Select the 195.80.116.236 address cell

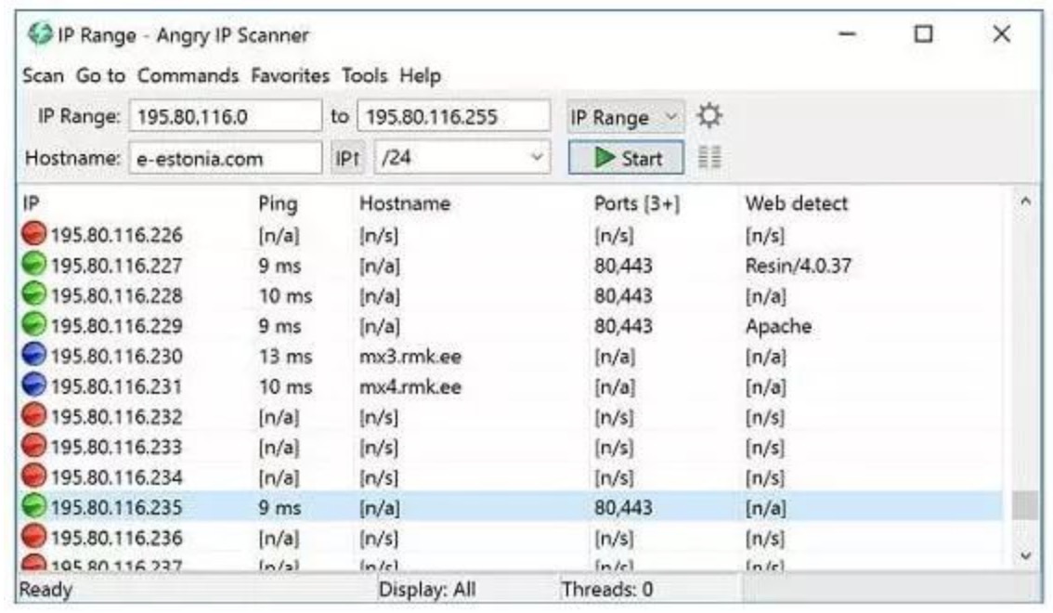(116, 538)
